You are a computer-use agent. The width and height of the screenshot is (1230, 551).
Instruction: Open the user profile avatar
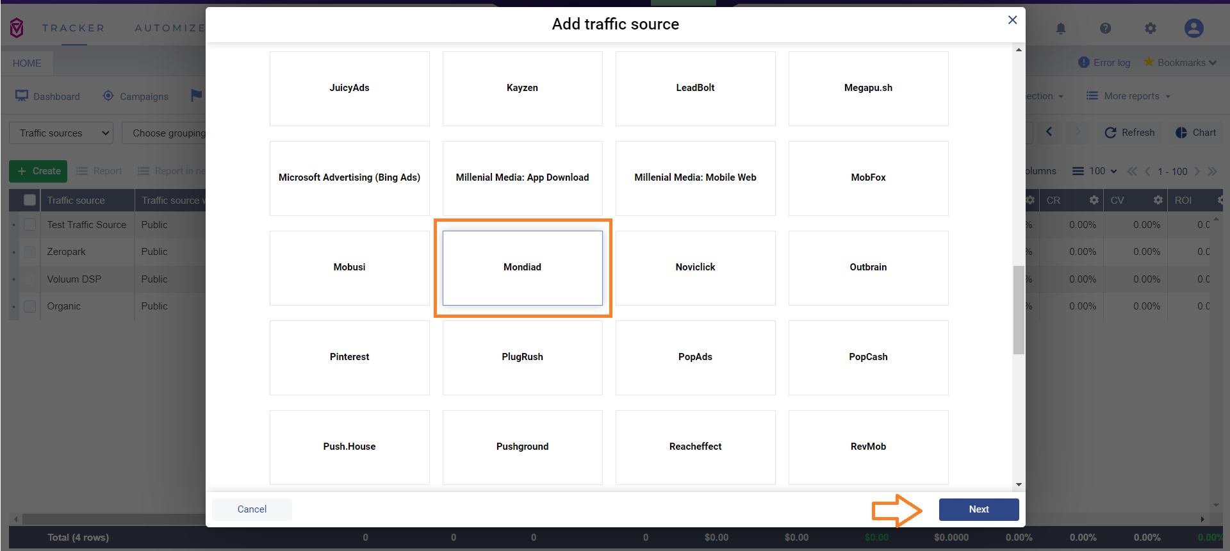(1194, 28)
